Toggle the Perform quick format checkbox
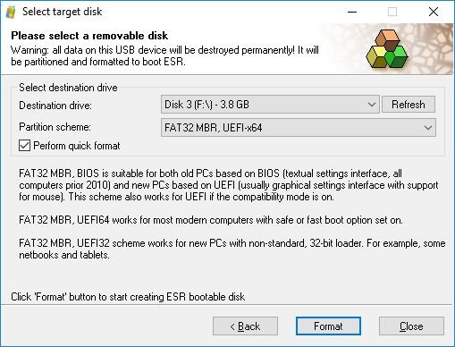Screen dimensions: 455x347 24,146
